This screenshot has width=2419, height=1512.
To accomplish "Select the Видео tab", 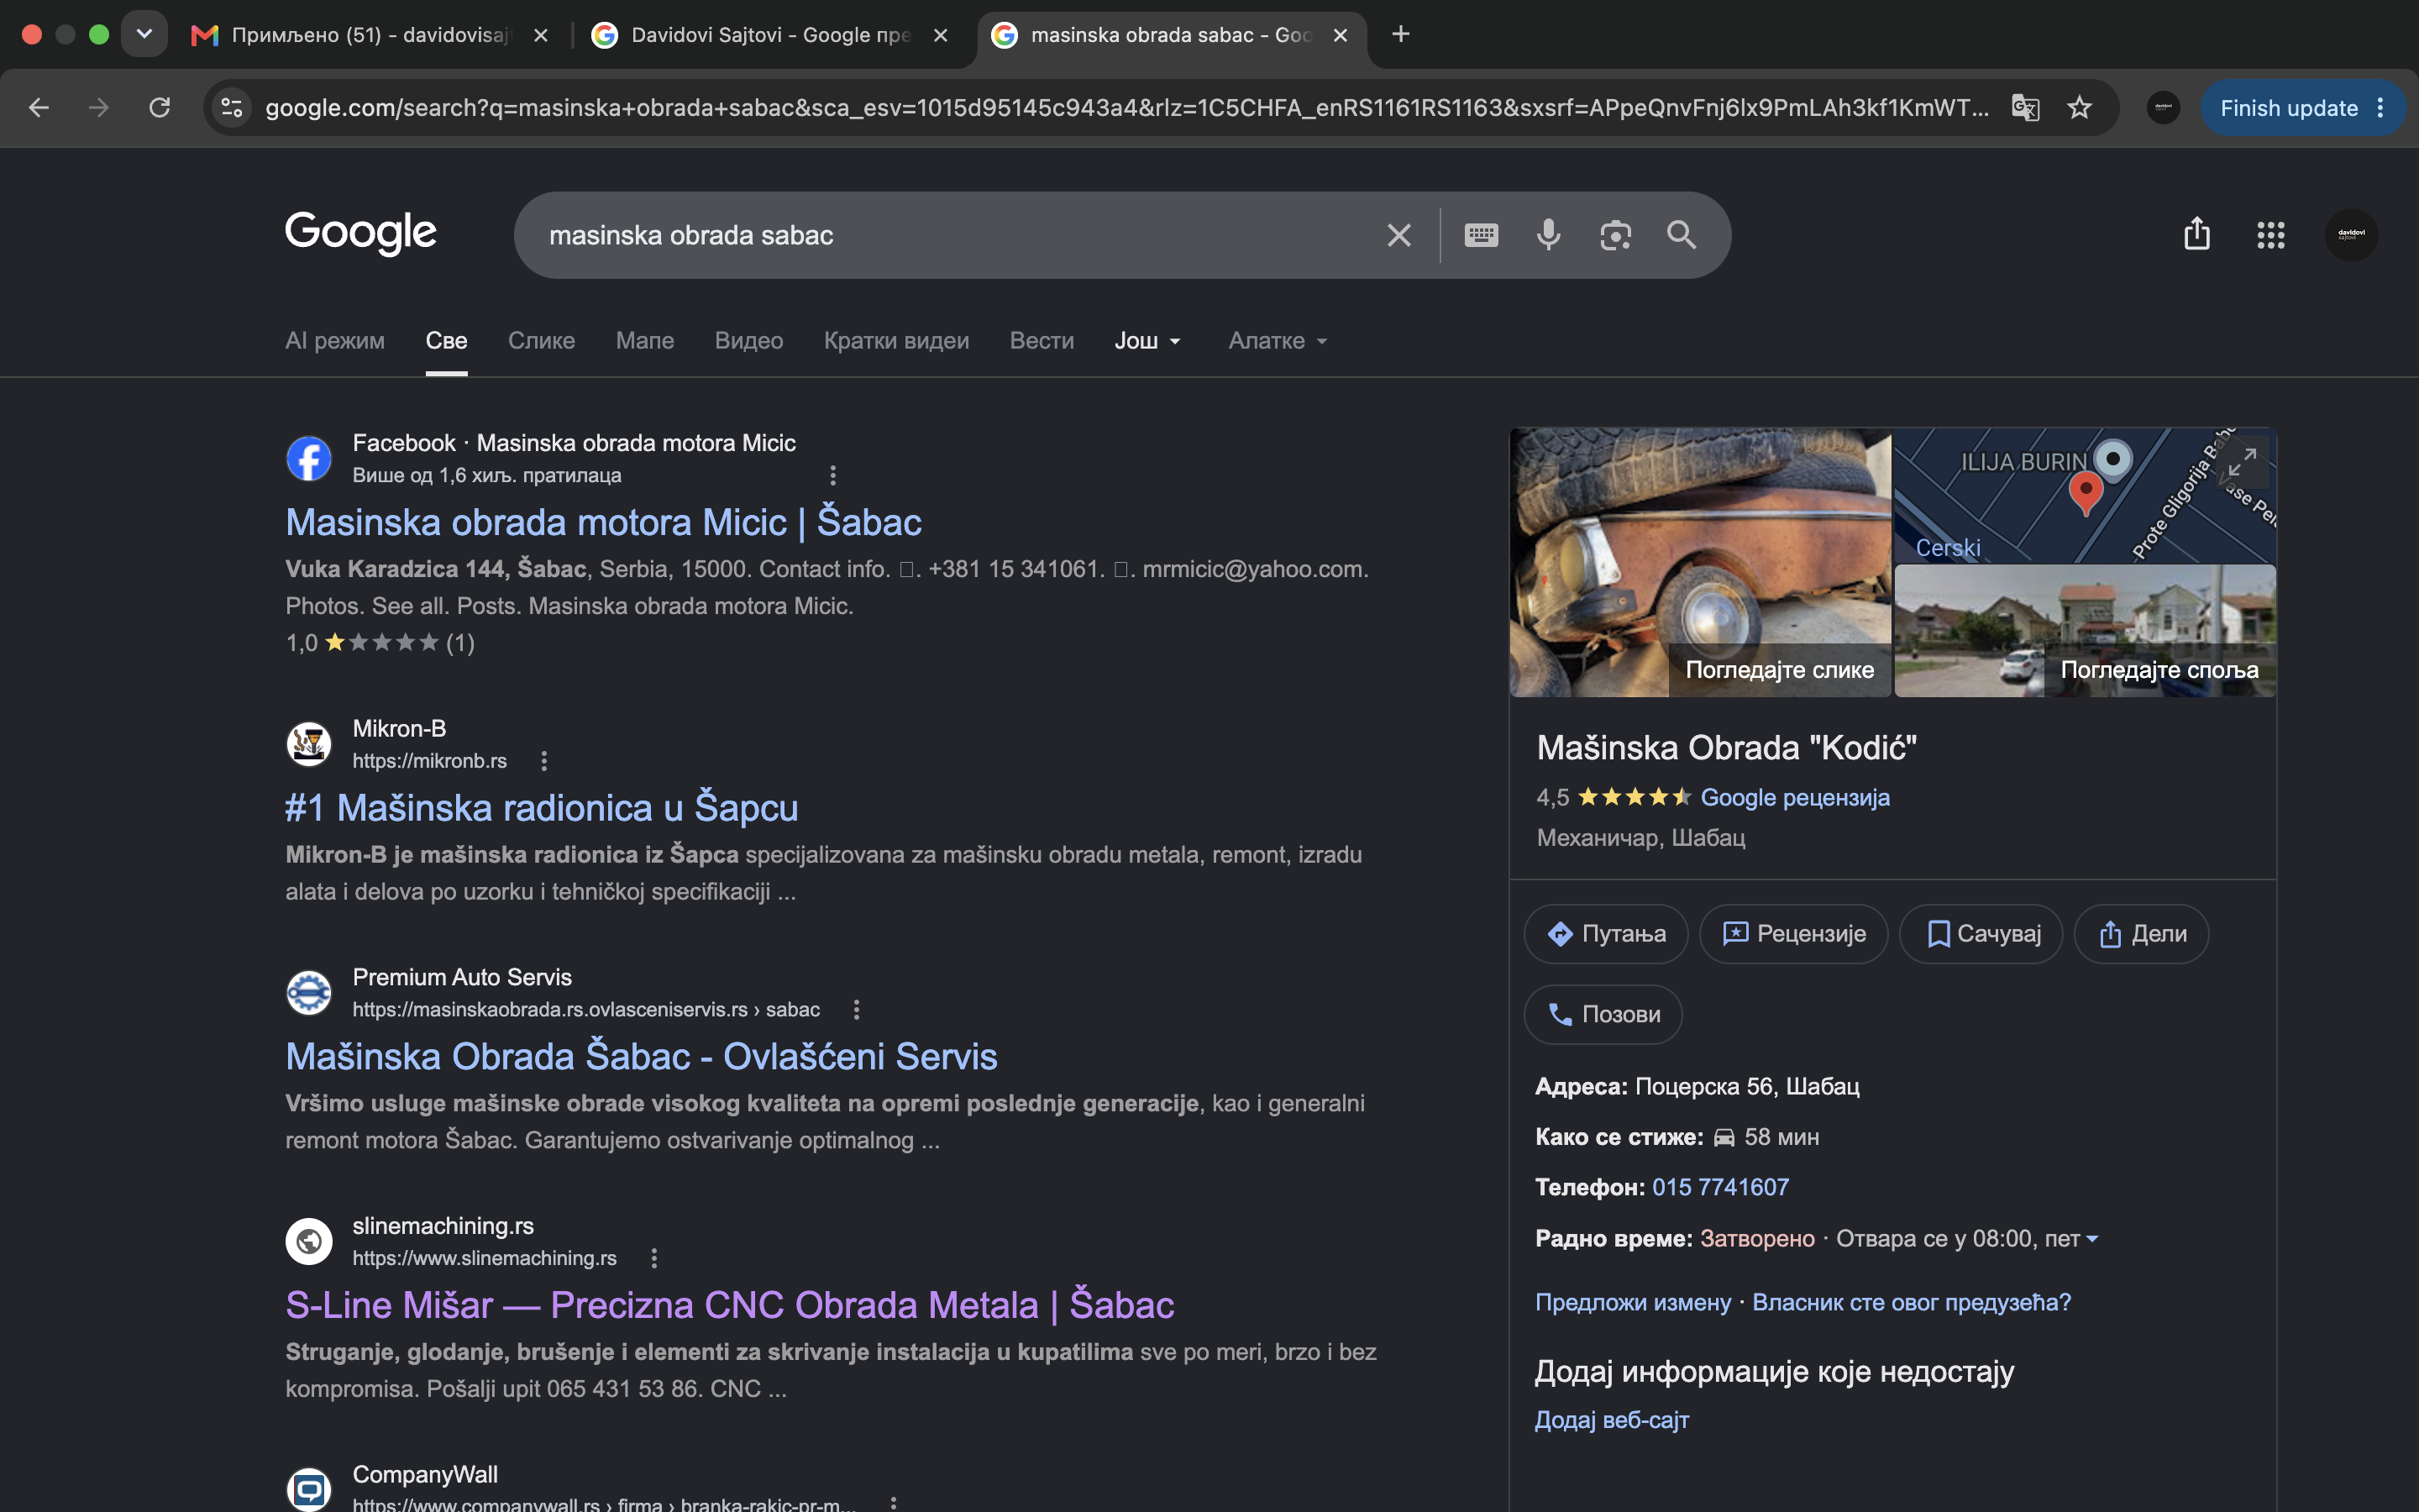I will tap(748, 341).
